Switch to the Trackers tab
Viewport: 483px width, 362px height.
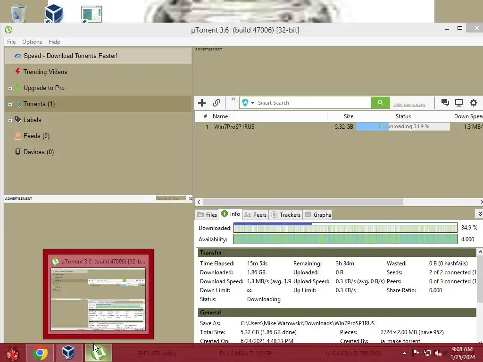pos(285,215)
